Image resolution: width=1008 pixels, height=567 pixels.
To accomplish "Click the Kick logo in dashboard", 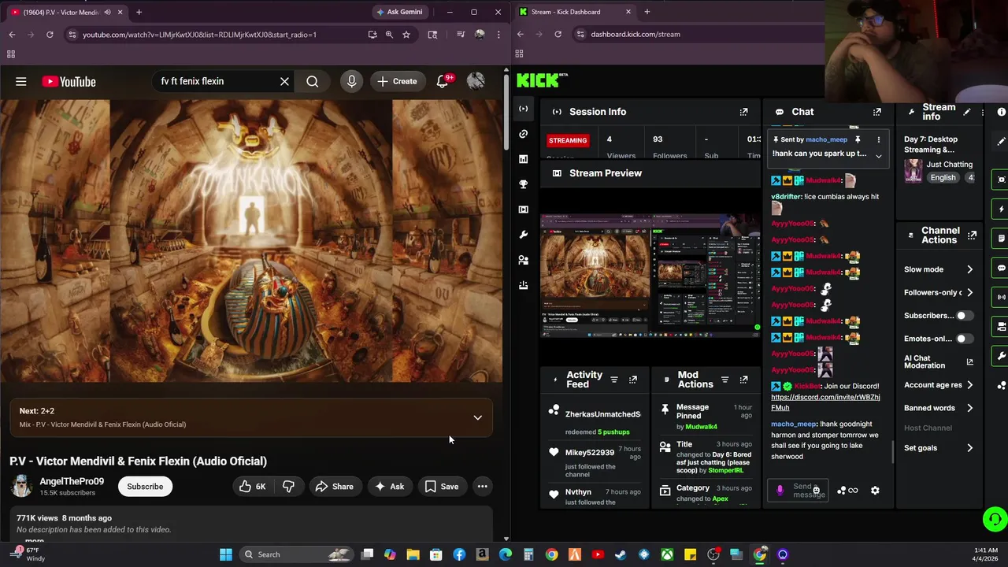I will click(542, 80).
